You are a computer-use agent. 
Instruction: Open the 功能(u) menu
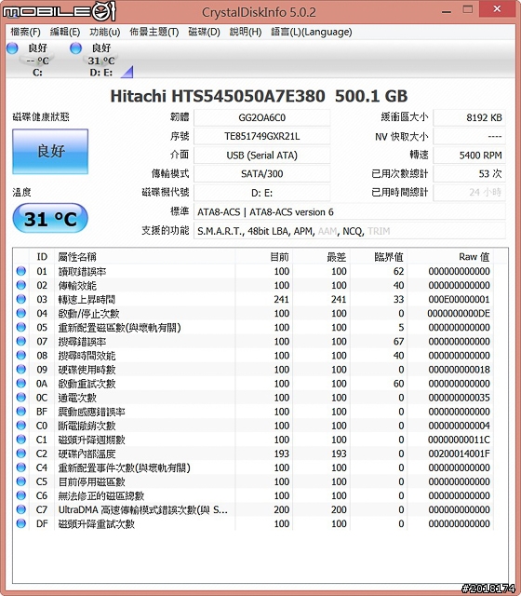(x=105, y=32)
